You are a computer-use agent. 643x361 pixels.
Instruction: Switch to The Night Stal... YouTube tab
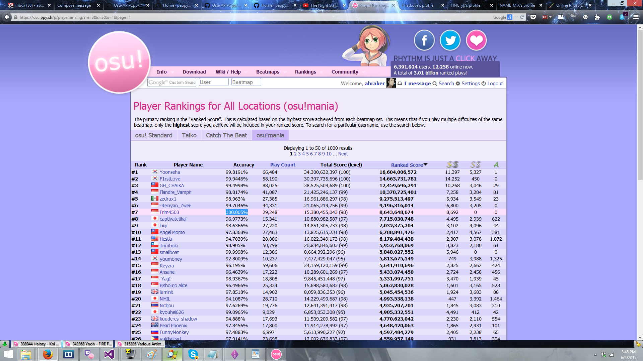coord(324,5)
